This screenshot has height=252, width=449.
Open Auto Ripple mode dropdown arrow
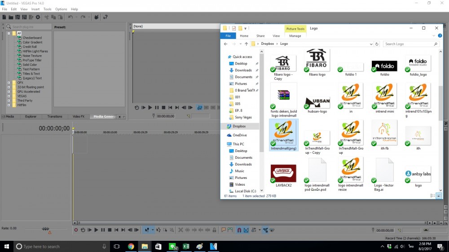click(x=260, y=230)
